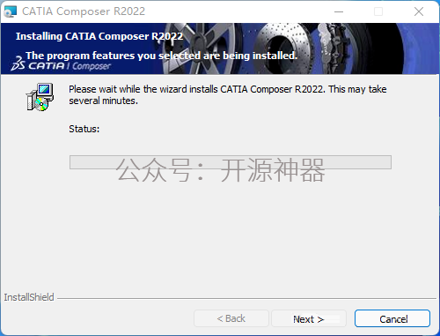The height and width of the screenshot is (336, 440).
Task: Click the InstallShield label text
Action: [x=29, y=297]
